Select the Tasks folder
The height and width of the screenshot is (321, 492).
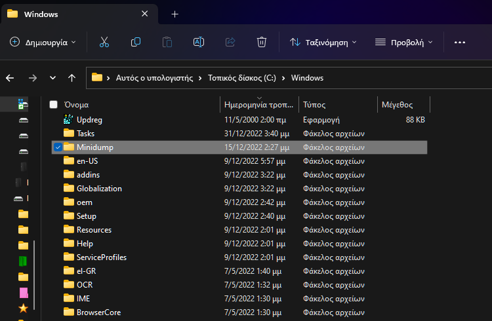(85, 134)
